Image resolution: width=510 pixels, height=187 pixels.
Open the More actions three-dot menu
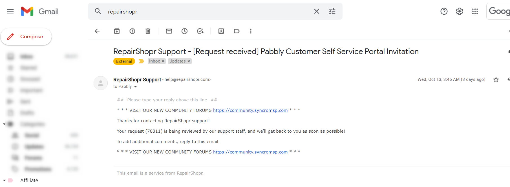click(251, 31)
